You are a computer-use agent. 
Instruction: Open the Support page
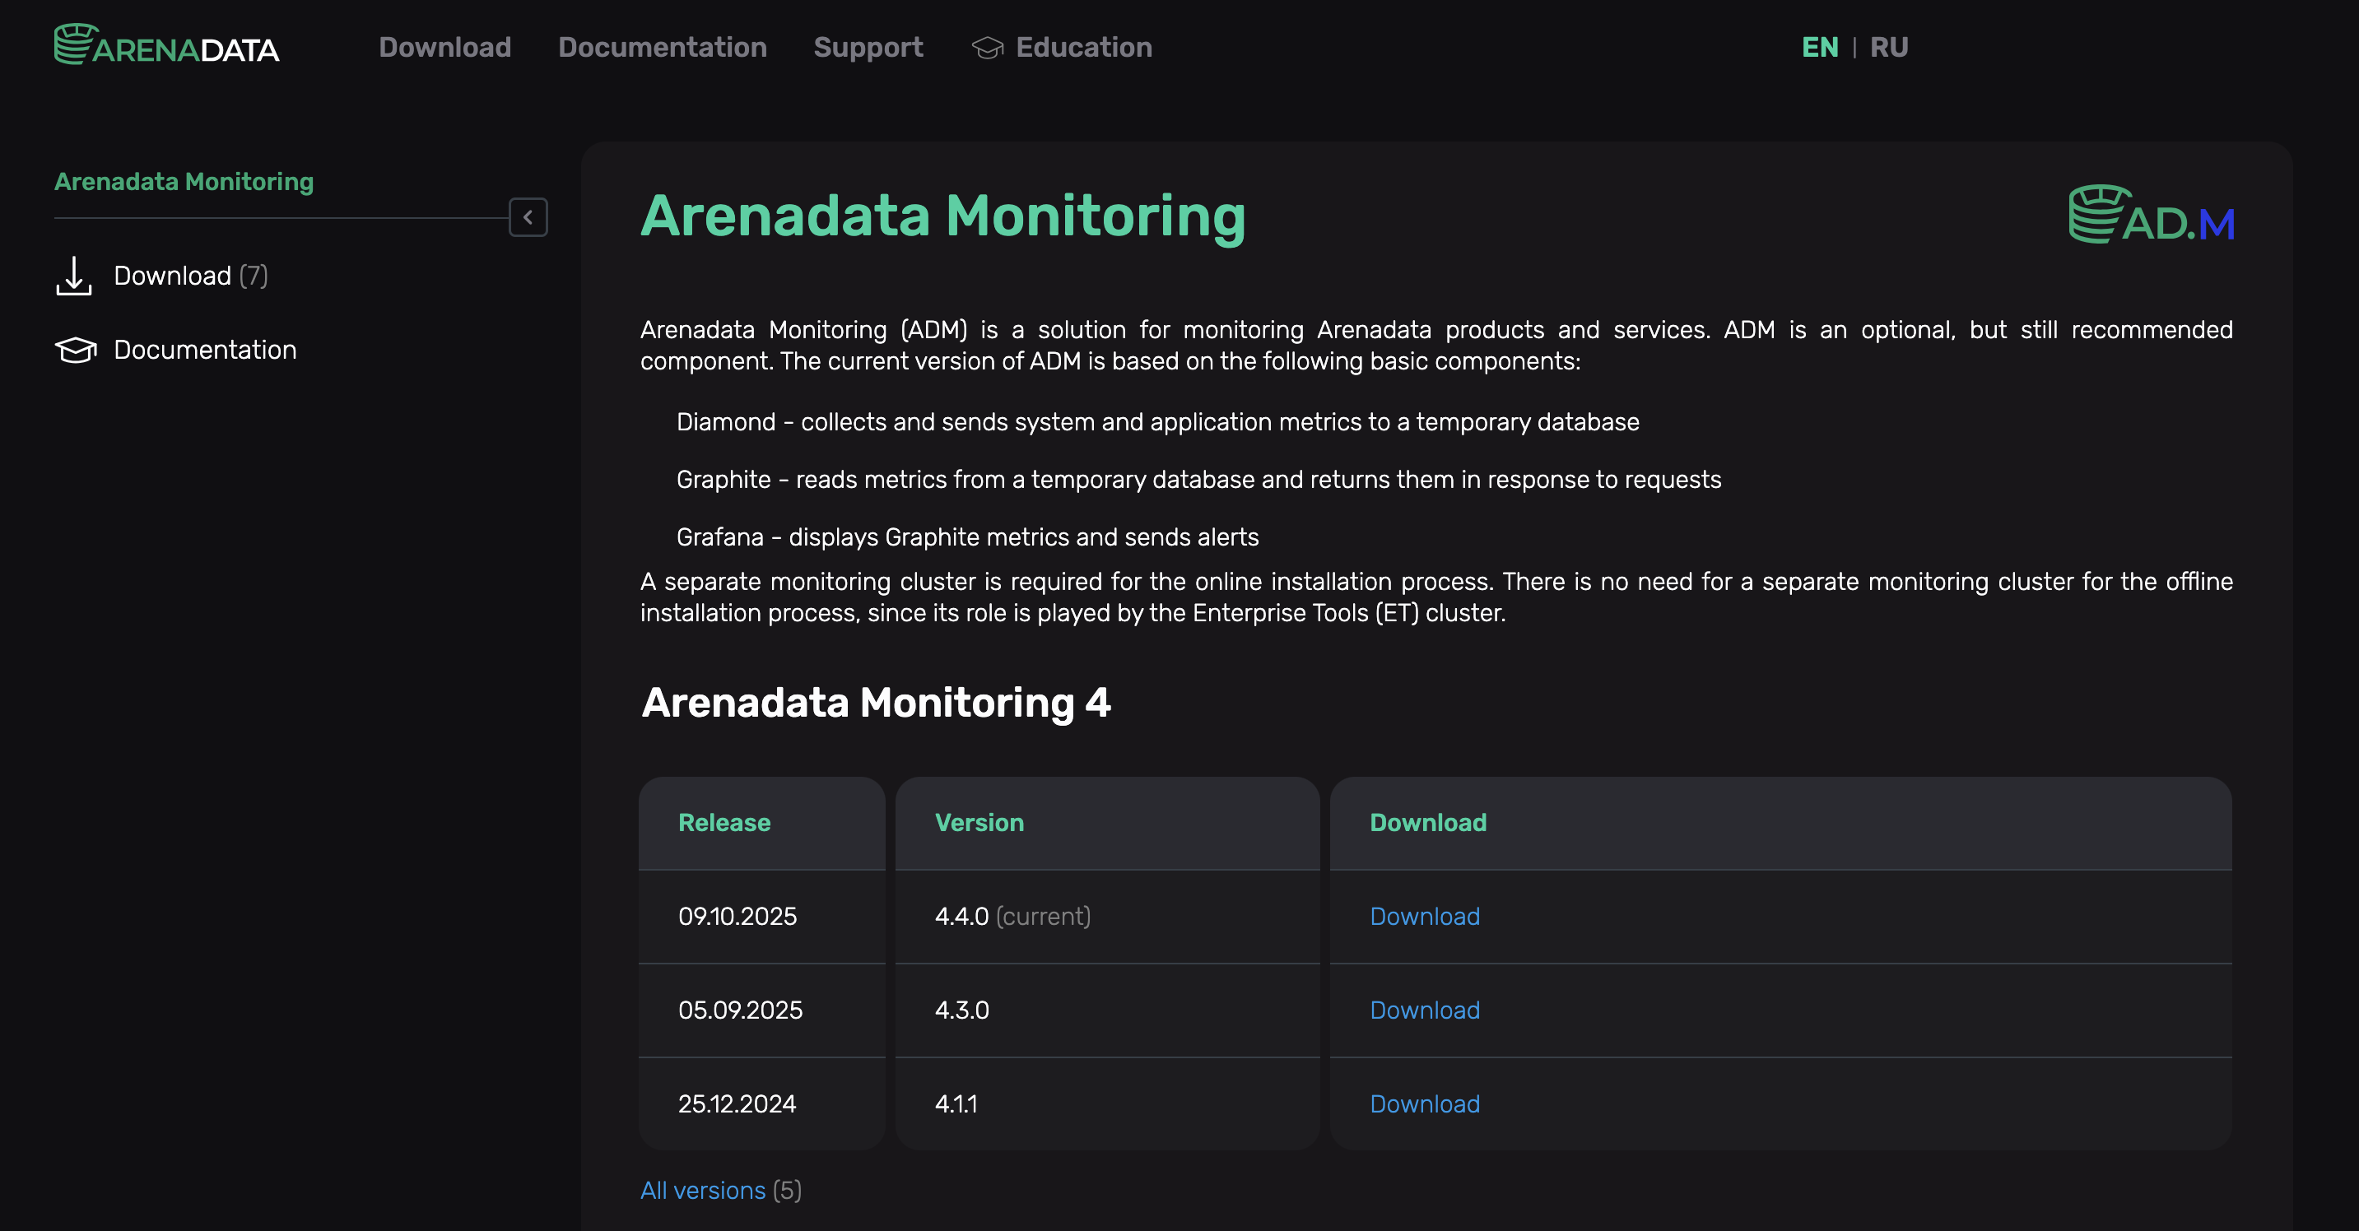click(x=868, y=47)
